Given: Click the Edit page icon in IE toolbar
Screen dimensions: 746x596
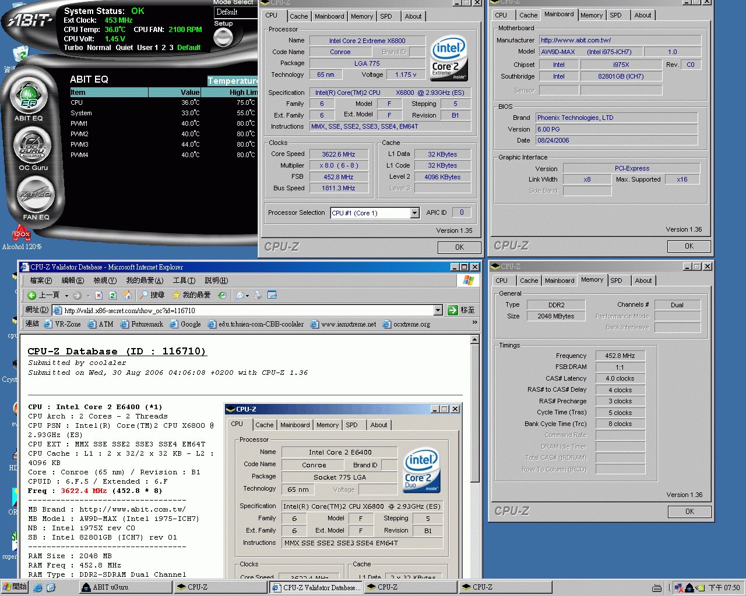Looking at the screenshot, I should pos(272,295).
